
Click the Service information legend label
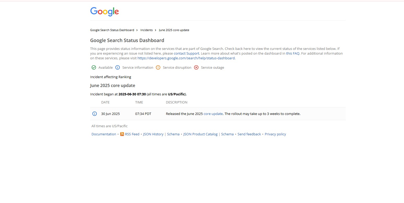pyautogui.click(x=138, y=67)
